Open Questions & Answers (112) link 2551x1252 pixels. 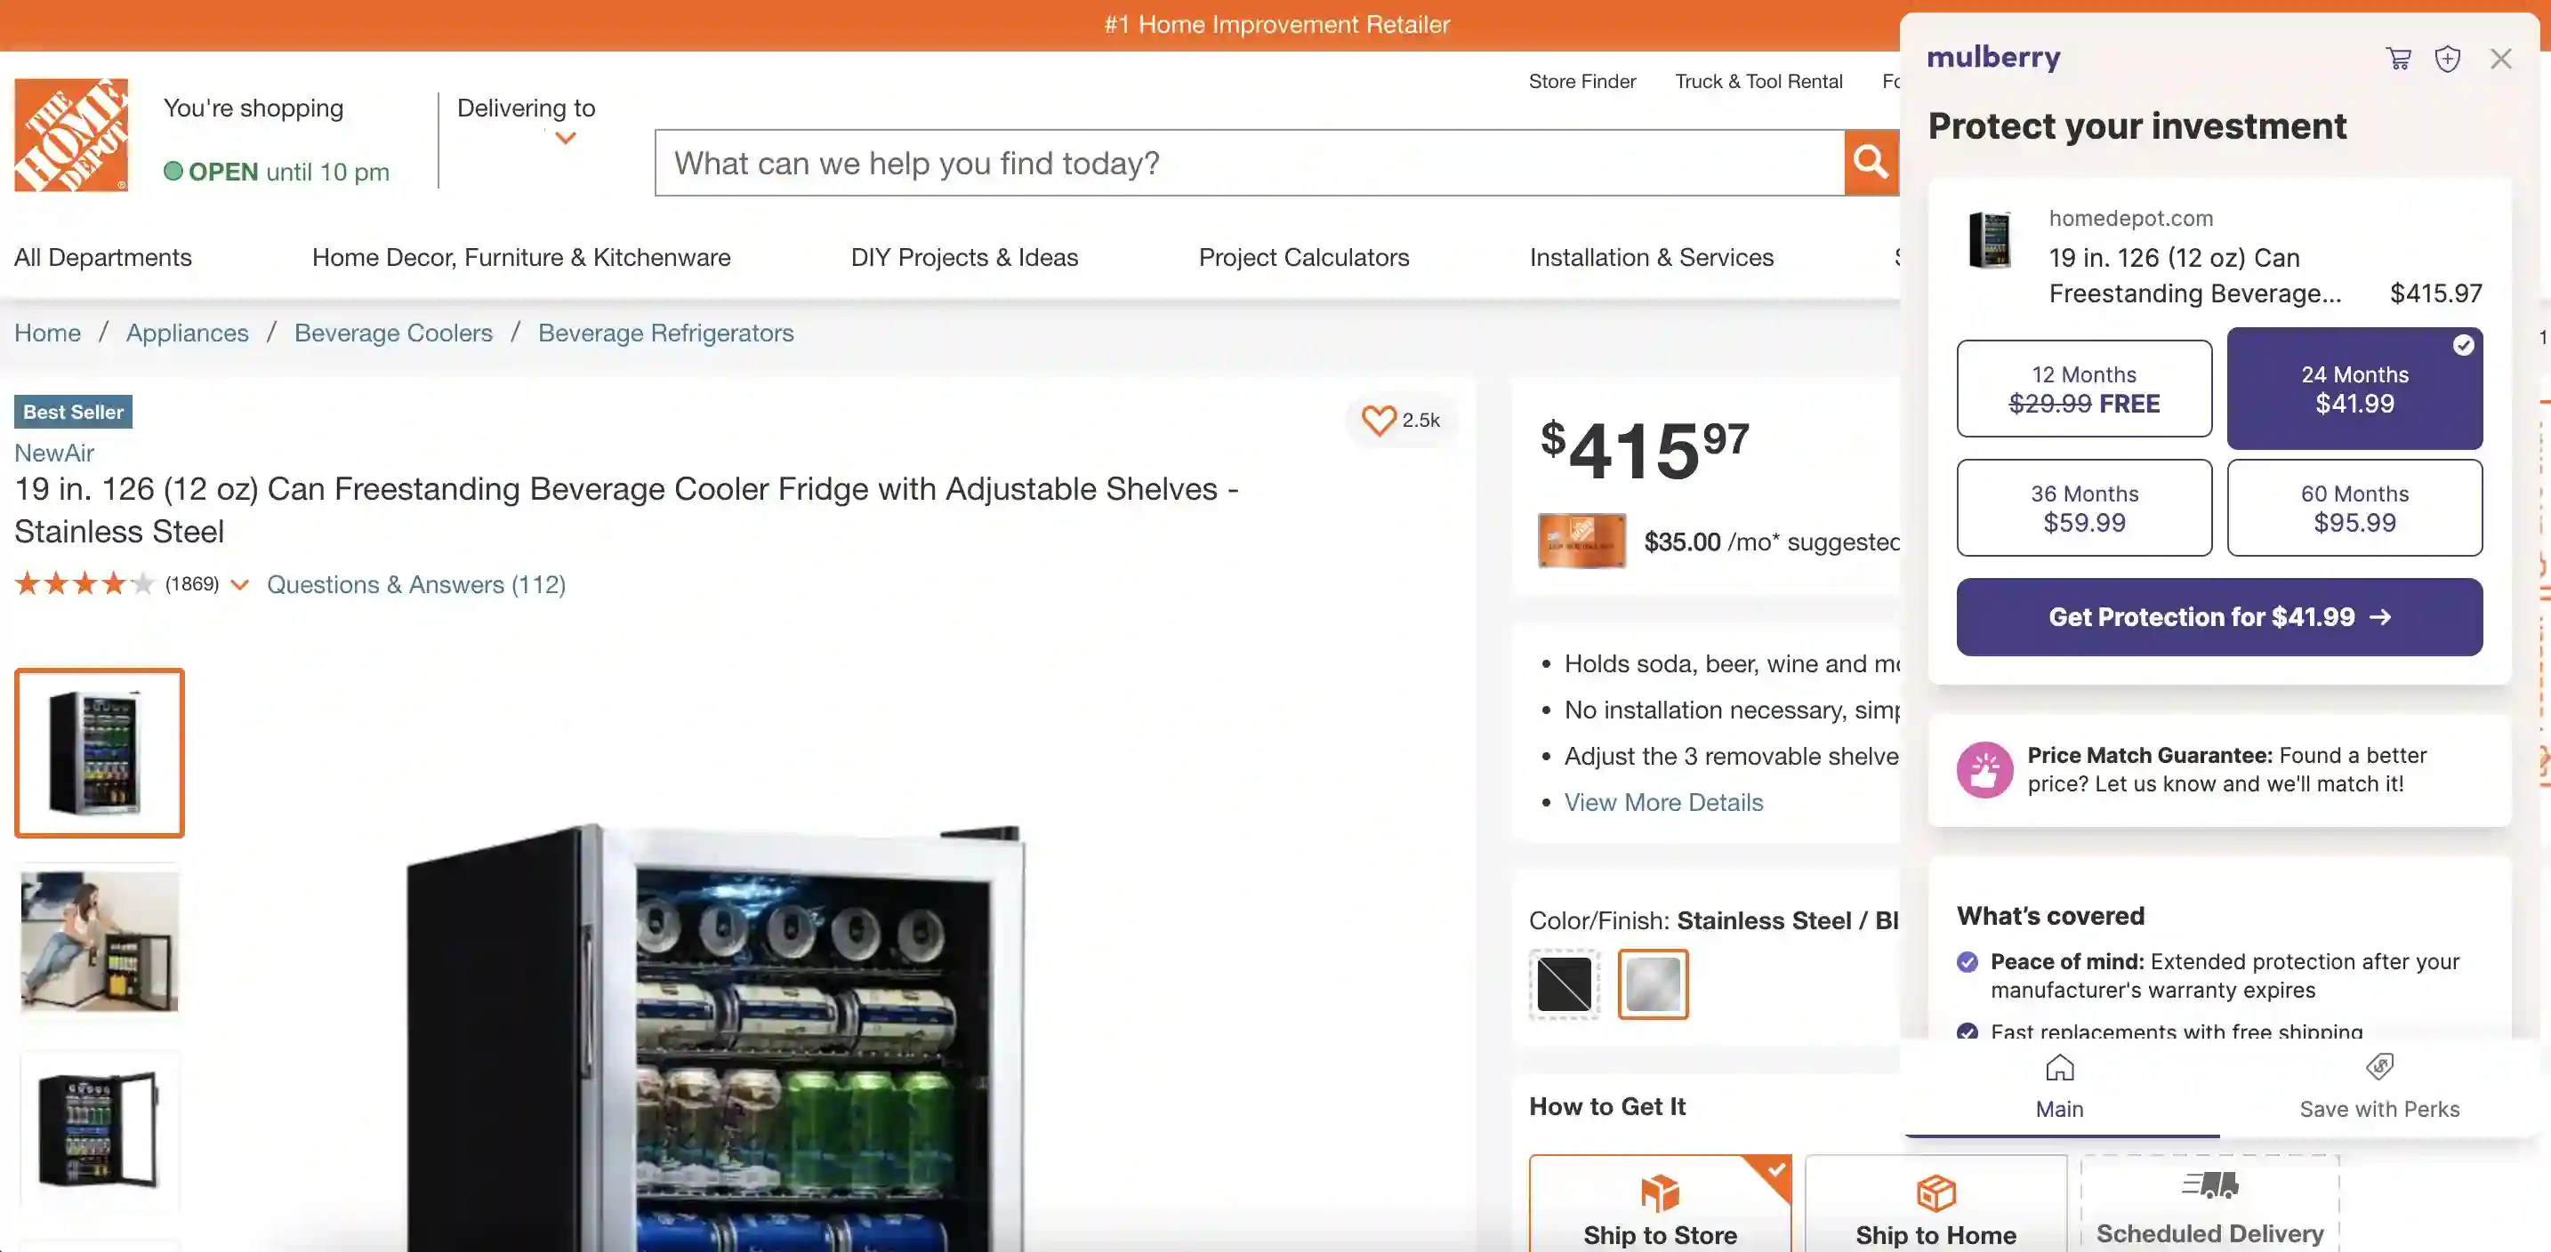coord(416,584)
